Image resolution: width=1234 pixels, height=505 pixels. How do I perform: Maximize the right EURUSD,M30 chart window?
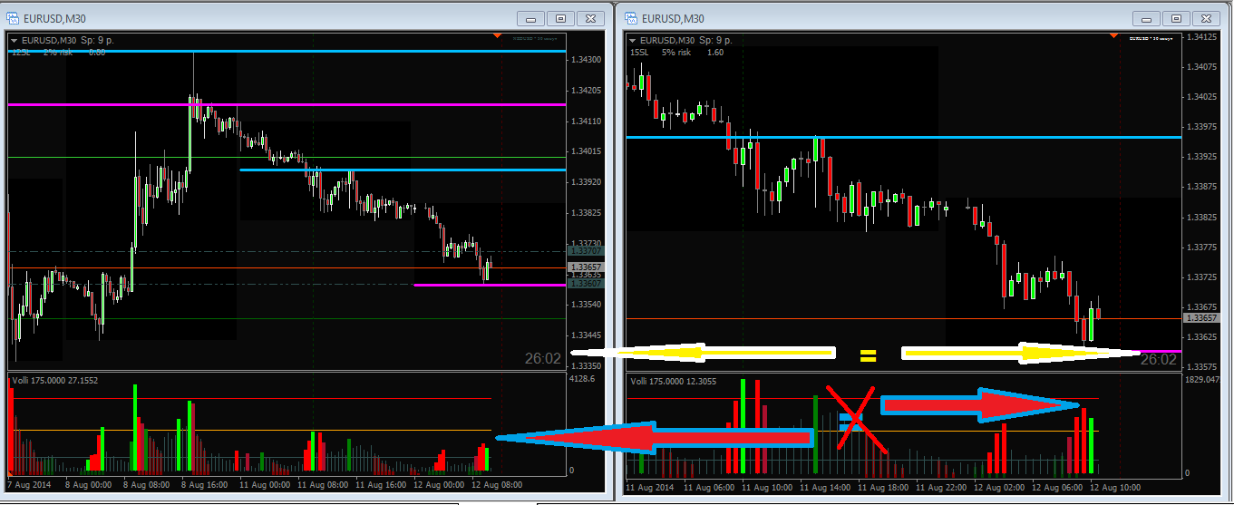(1176, 18)
